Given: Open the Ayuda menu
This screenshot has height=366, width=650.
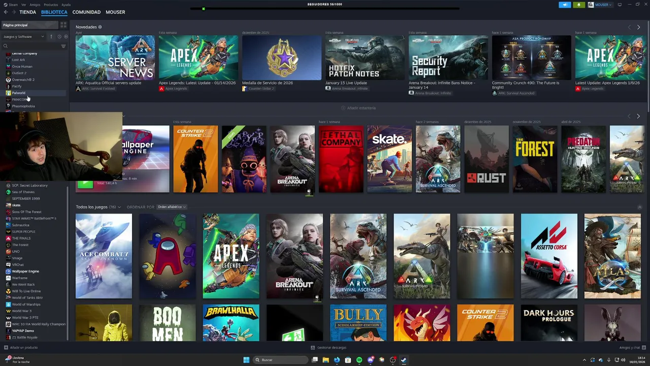Looking at the screenshot, I should point(66,5).
